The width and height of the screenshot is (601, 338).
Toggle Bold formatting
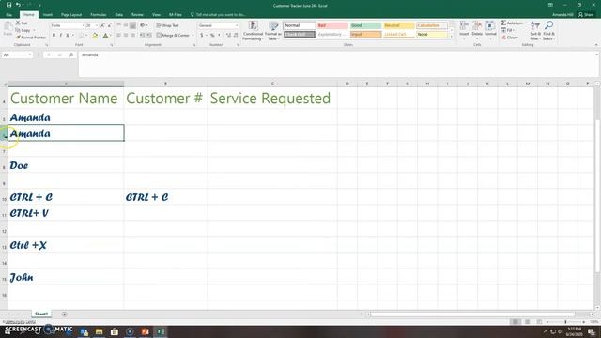tap(54, 36)
